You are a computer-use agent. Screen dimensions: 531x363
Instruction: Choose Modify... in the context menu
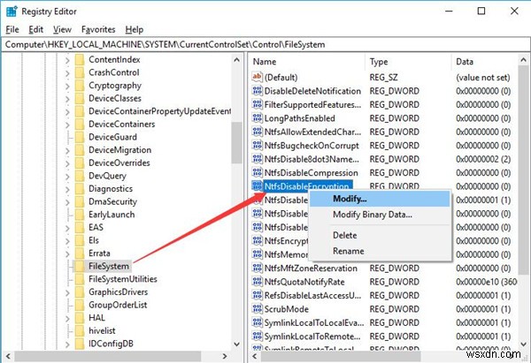380,199
